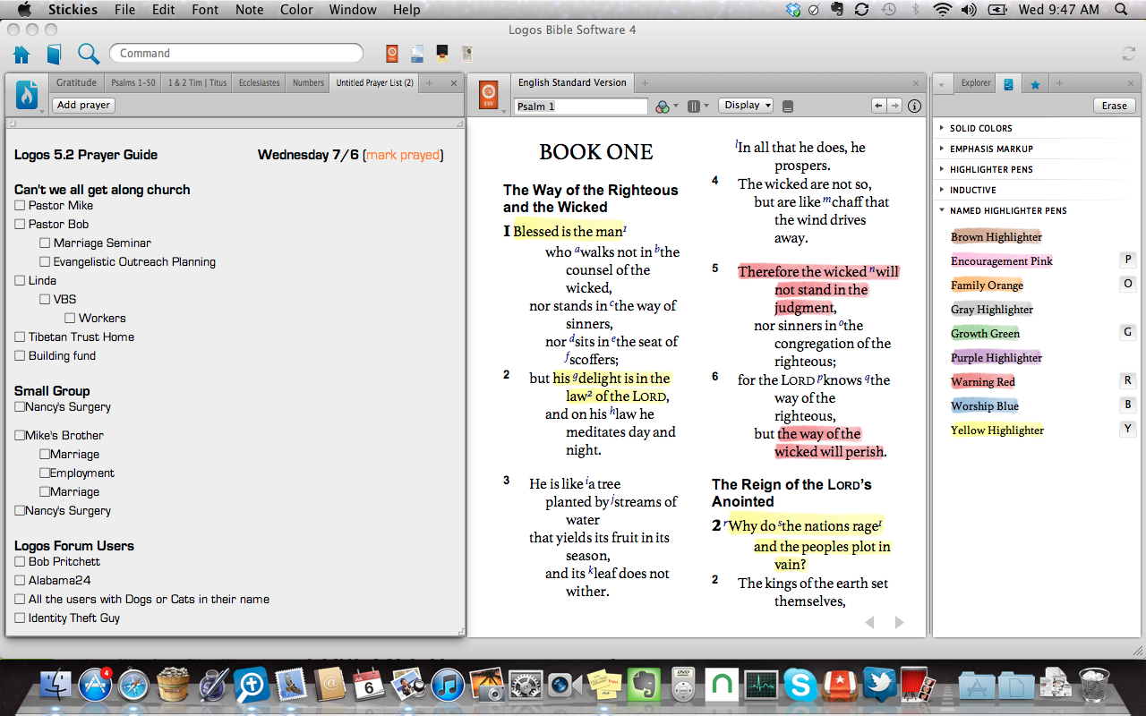Open the parallel resource columns icon
This screenshot has height=716, width=1146.
coord(693,106)
